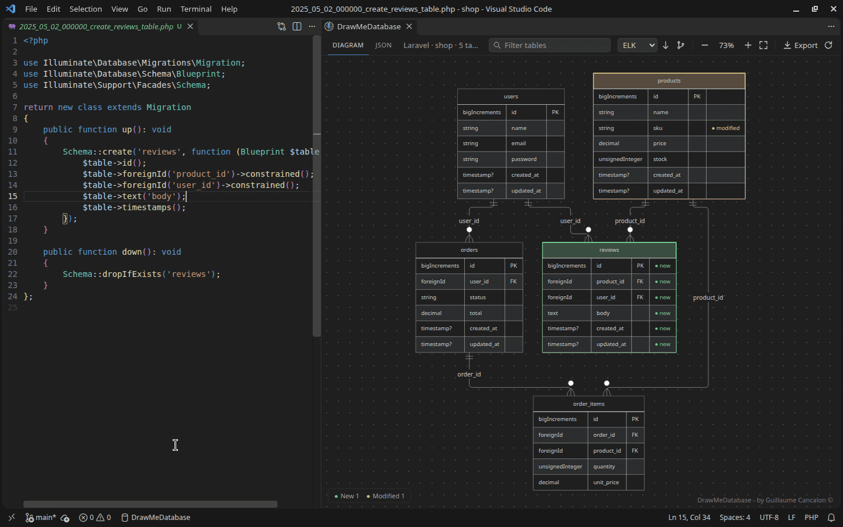Fit the diagram to screen
The width and height of the screenshot is (843, 527).
pyautogui.click(x=763, y=45)
